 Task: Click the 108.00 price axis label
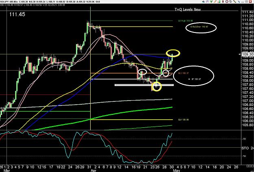tap(248, 80)
